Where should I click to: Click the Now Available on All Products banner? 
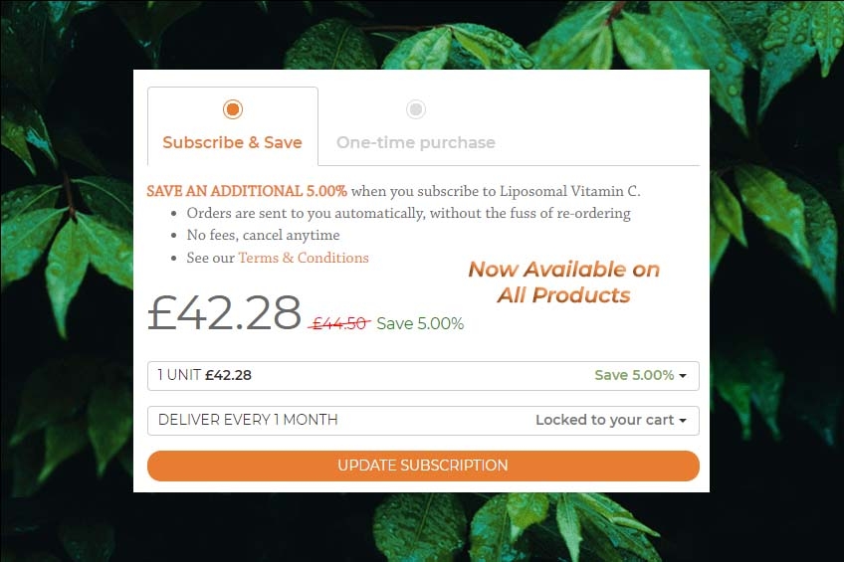click(563, 281)
